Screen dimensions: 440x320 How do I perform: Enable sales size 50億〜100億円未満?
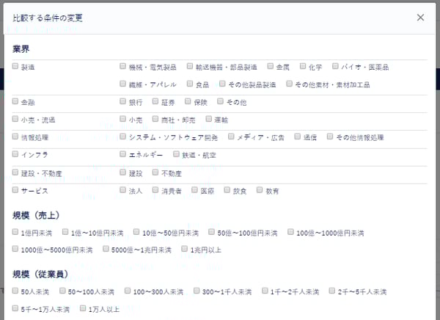tap(211, 232)
